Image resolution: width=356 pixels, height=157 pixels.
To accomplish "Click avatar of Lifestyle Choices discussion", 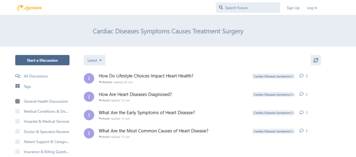I will pos(89,78).
